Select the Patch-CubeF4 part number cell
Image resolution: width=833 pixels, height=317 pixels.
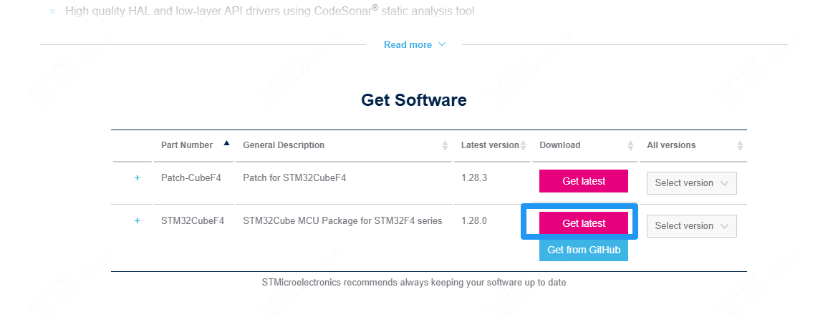[x=191, y=177]
